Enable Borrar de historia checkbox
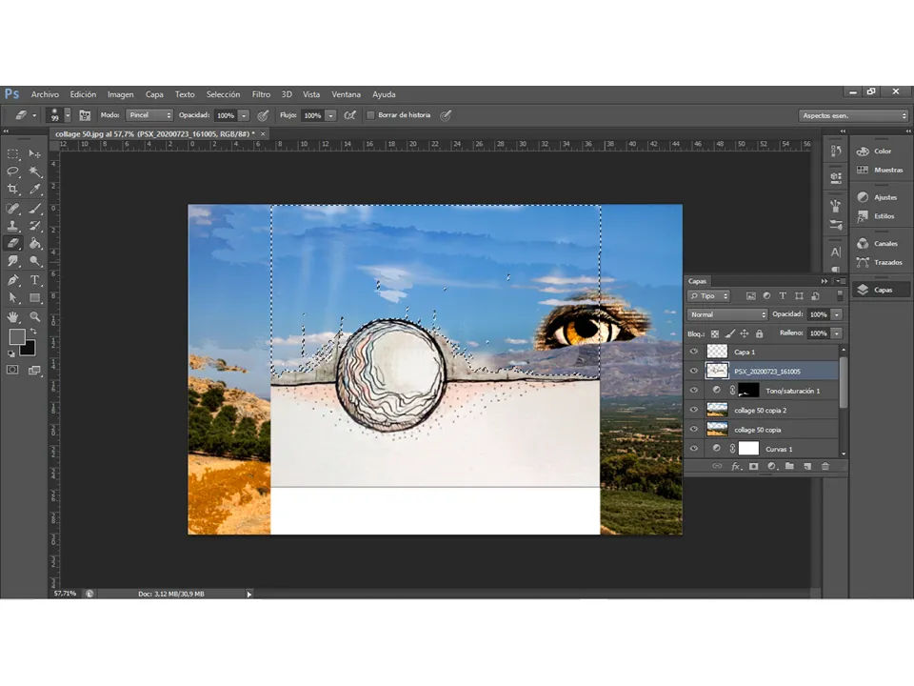 (370, 115)
